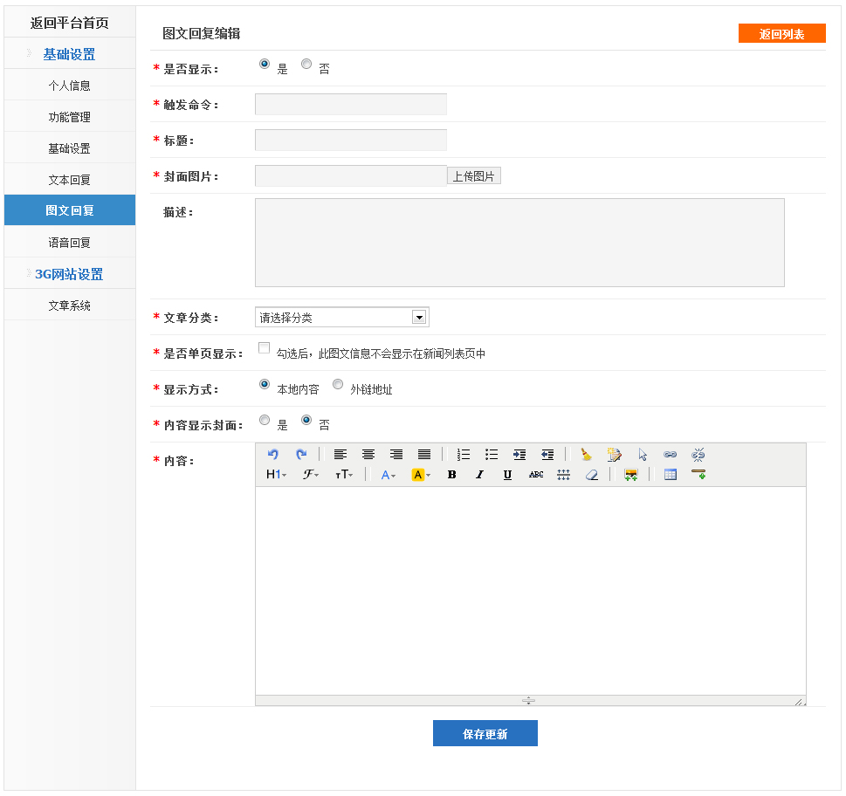Screen dimensions: 846x796
Task: Insert a table using the table icon
Action: (671, 475)
